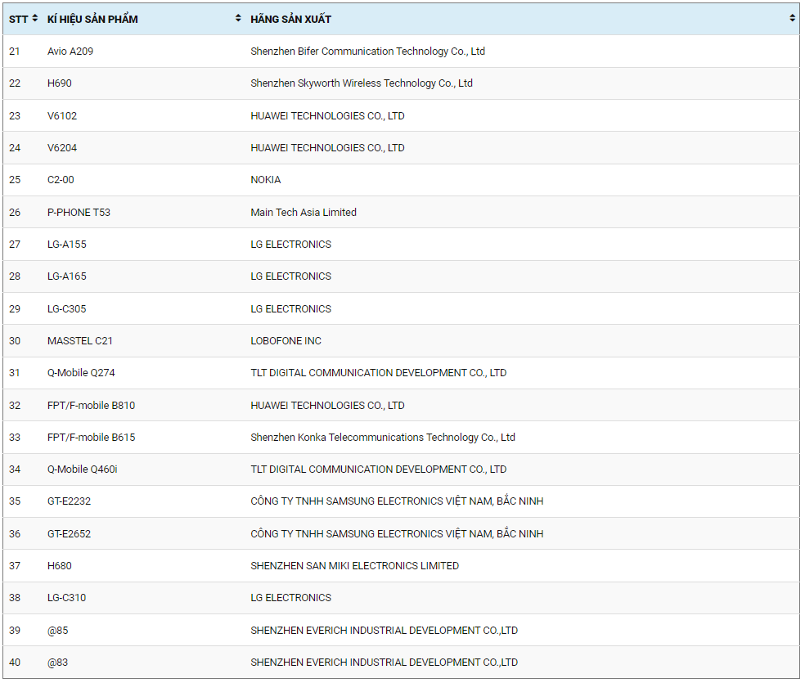Select the @85 product cell
Screen dimensions: 805x683
(x=58, y=631)
